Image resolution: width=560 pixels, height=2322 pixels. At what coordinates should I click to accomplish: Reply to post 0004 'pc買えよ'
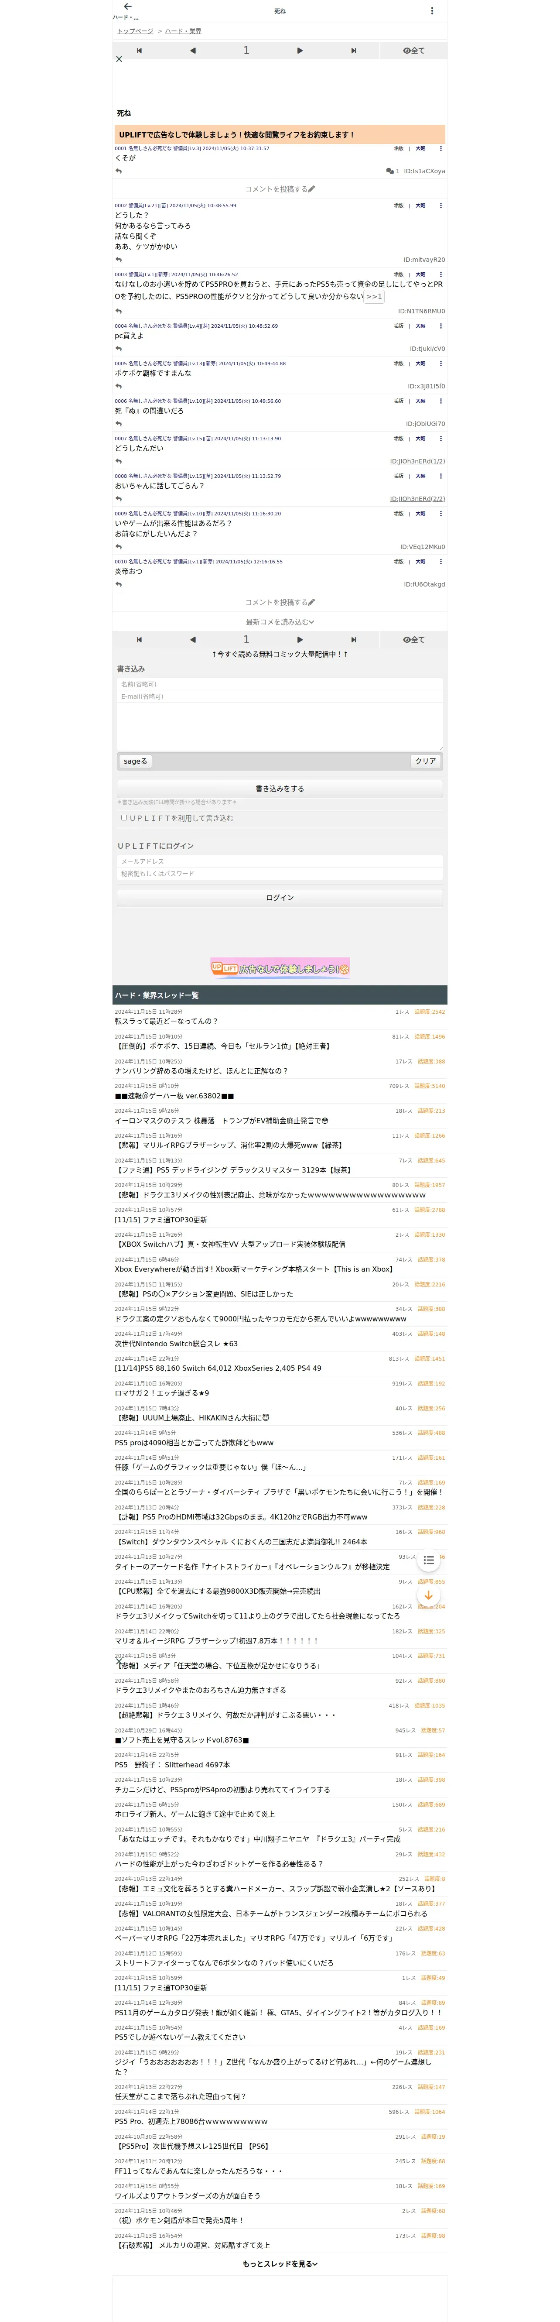coord(118,349)
